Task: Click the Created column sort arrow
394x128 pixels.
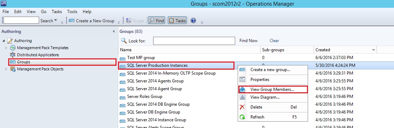Action: tap(374, 50)
